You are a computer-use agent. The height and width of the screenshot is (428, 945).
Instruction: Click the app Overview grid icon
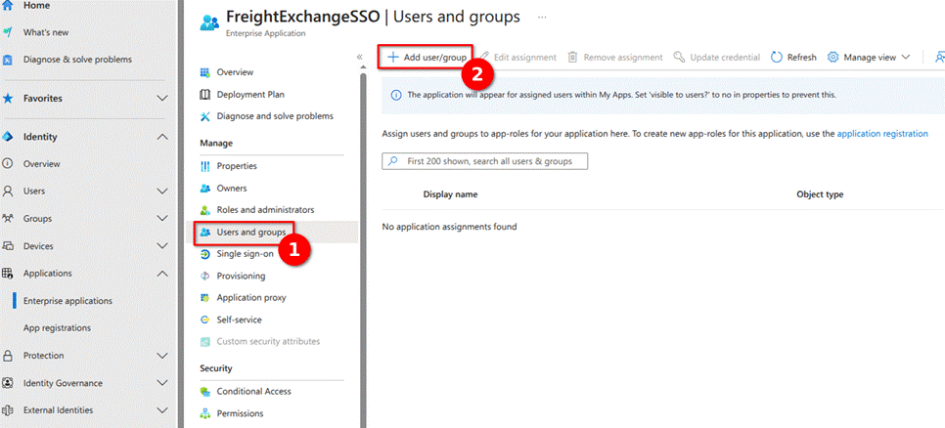tap(204, 72)
